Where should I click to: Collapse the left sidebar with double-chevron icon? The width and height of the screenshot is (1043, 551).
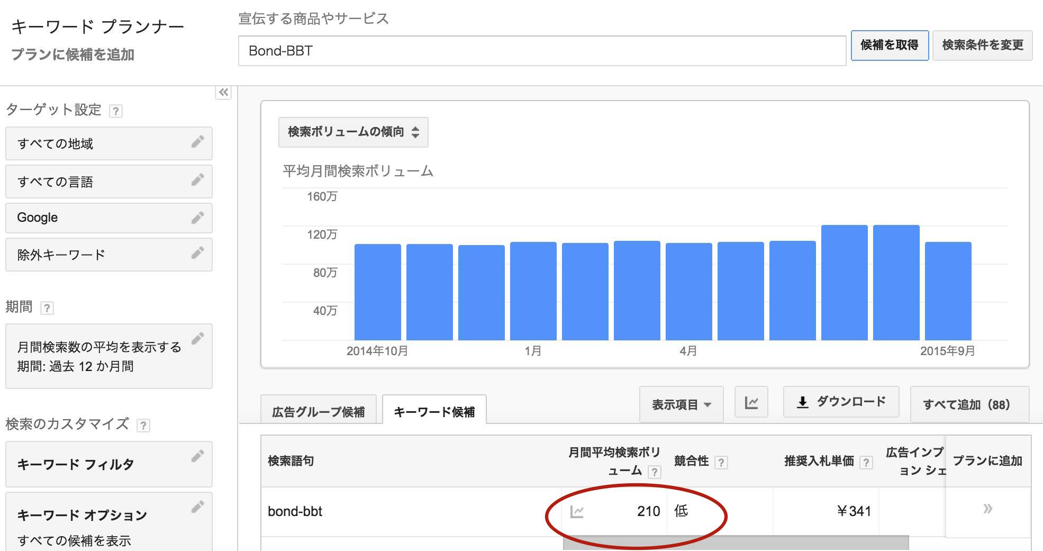[223, 93]
